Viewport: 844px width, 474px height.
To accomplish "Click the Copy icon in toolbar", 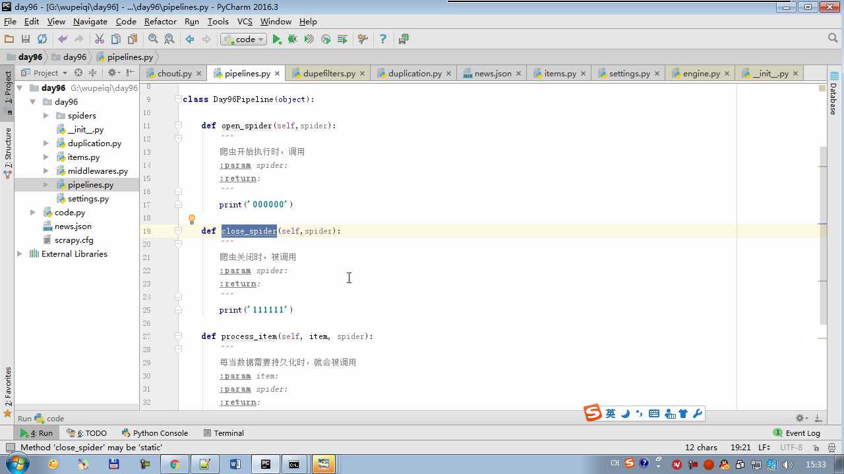I will pos(116,39).
